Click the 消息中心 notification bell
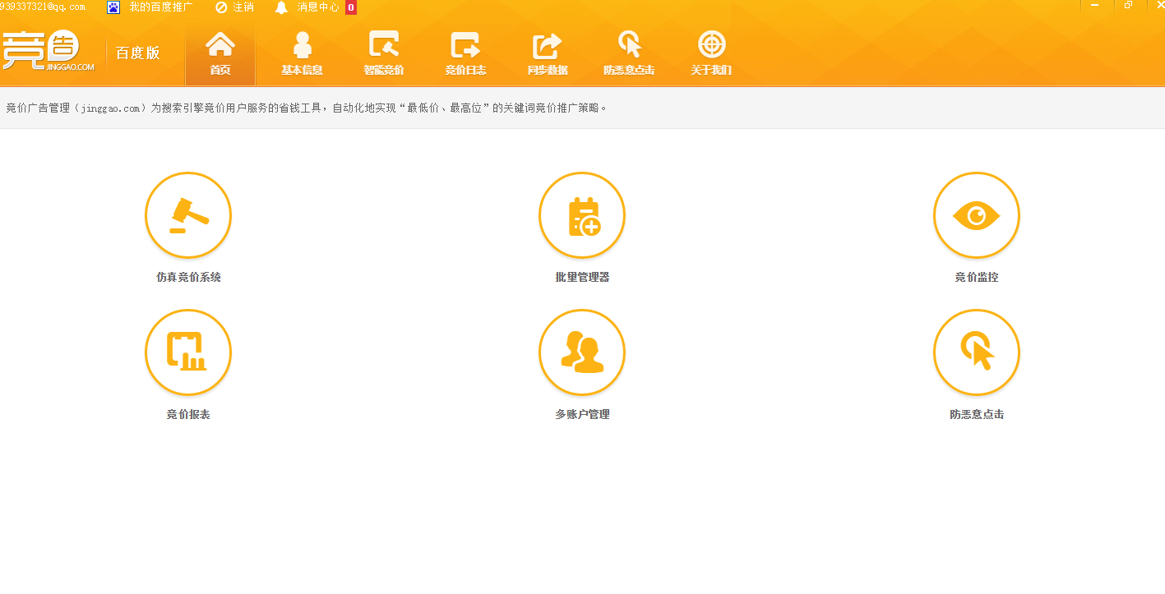 coord(281,7)
